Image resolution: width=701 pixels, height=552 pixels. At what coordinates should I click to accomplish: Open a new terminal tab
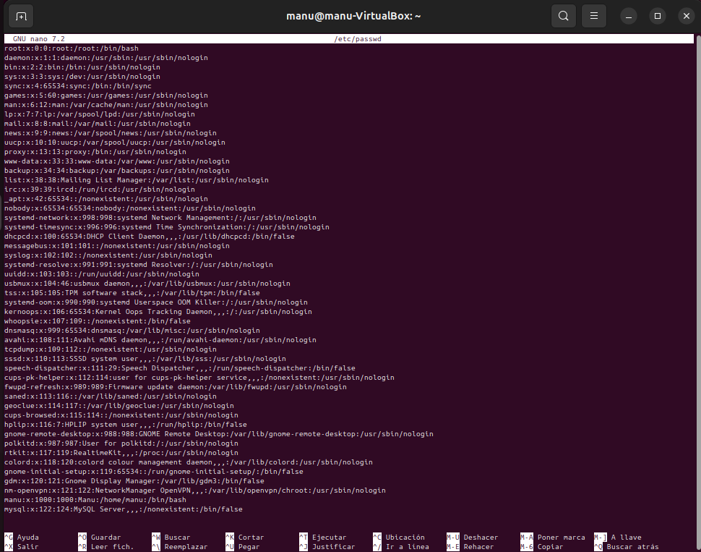[x=21, y=15]
